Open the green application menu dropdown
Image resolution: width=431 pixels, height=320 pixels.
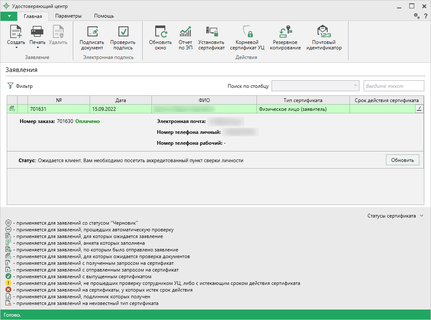(x=9, y=16)
